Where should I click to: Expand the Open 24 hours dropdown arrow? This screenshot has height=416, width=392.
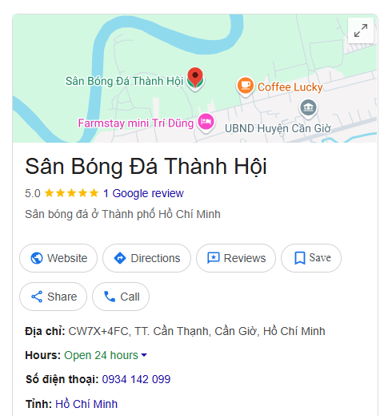click(144, 355)
